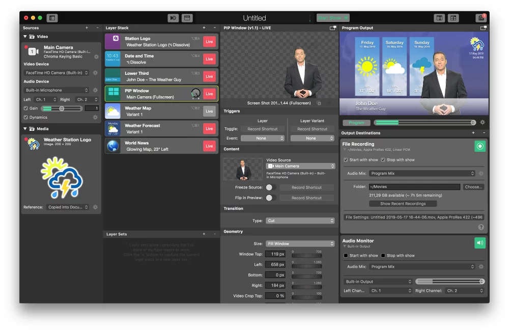This screenshot has height=331, width=509.
Task: Collapse the Media sources group
Action: [x=25, y=129]
